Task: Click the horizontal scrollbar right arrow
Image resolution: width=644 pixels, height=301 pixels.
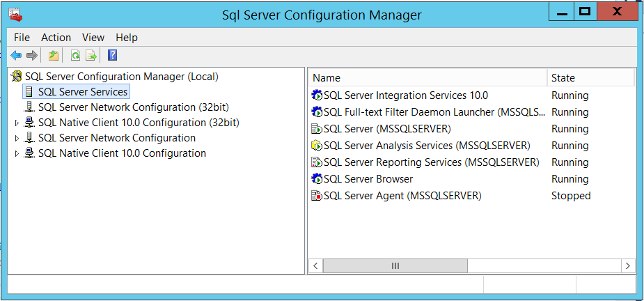Action: point(627,265)
